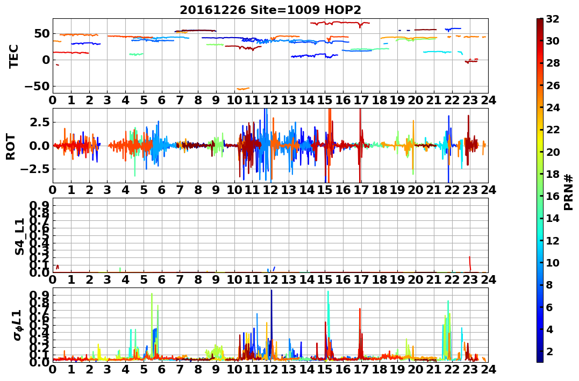Click the 2.5 tick on ROT axis
Viewport: 579px width, 381px height.
tap(40, 122)
